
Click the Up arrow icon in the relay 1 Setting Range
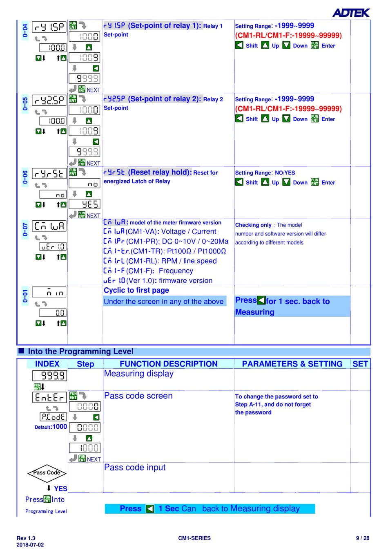coord(265,45)
